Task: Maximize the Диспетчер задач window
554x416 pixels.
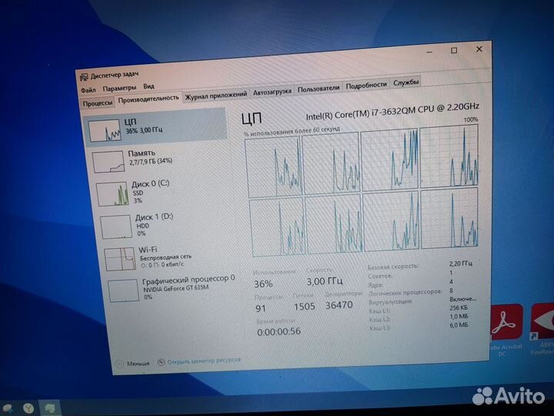Action: [454, 51]
